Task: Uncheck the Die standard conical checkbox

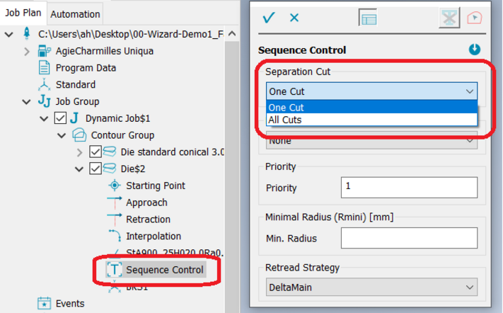Action: (96, 152)
